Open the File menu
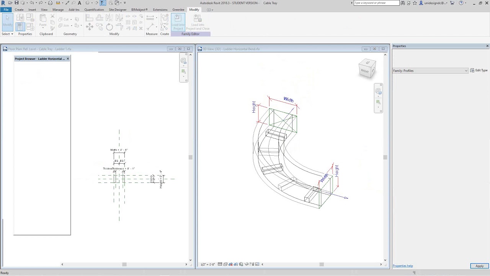This screenshot has width=490, height=276. point(6,10)
